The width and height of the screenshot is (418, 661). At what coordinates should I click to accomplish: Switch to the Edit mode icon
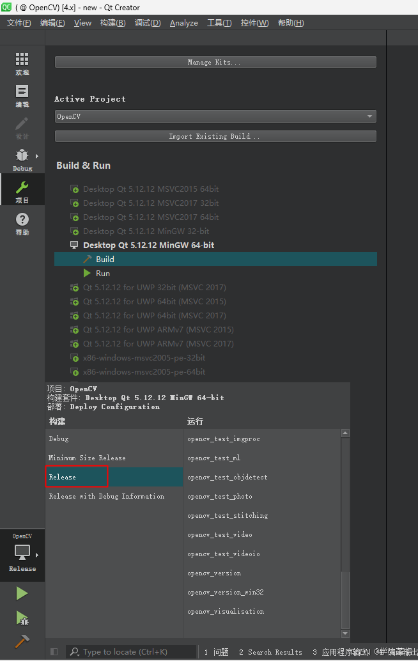pyautogui.click(x=22, y=91)
